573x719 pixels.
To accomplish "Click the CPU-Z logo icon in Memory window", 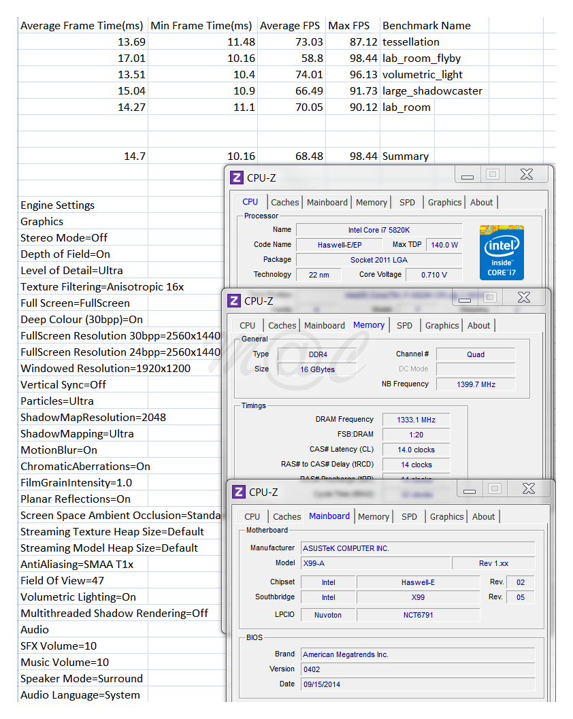I will click(234, 301).
